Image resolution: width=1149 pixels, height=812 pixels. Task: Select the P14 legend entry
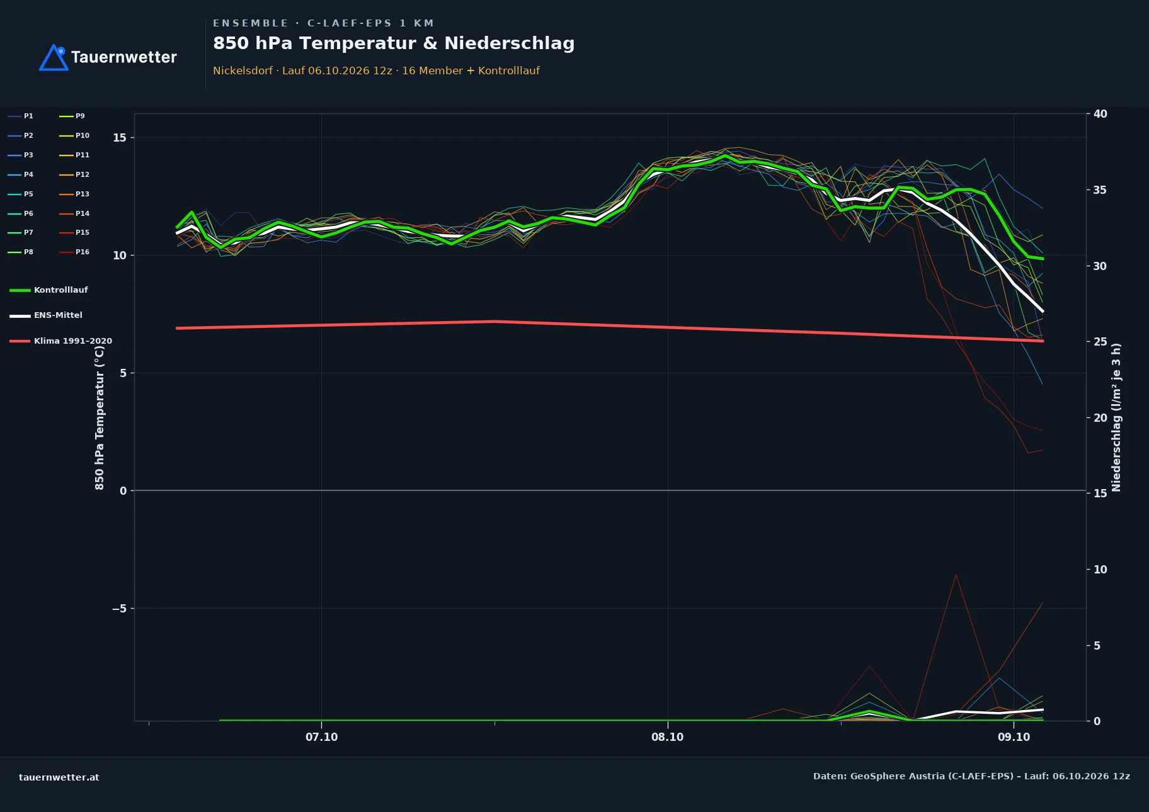[74, 214]
